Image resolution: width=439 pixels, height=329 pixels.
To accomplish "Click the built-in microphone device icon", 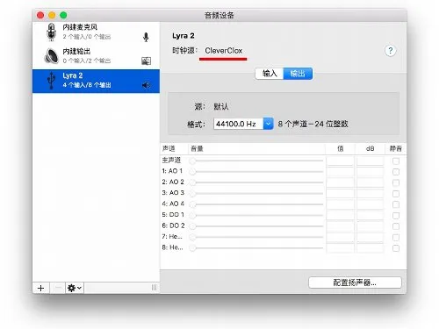I will 52,32.
